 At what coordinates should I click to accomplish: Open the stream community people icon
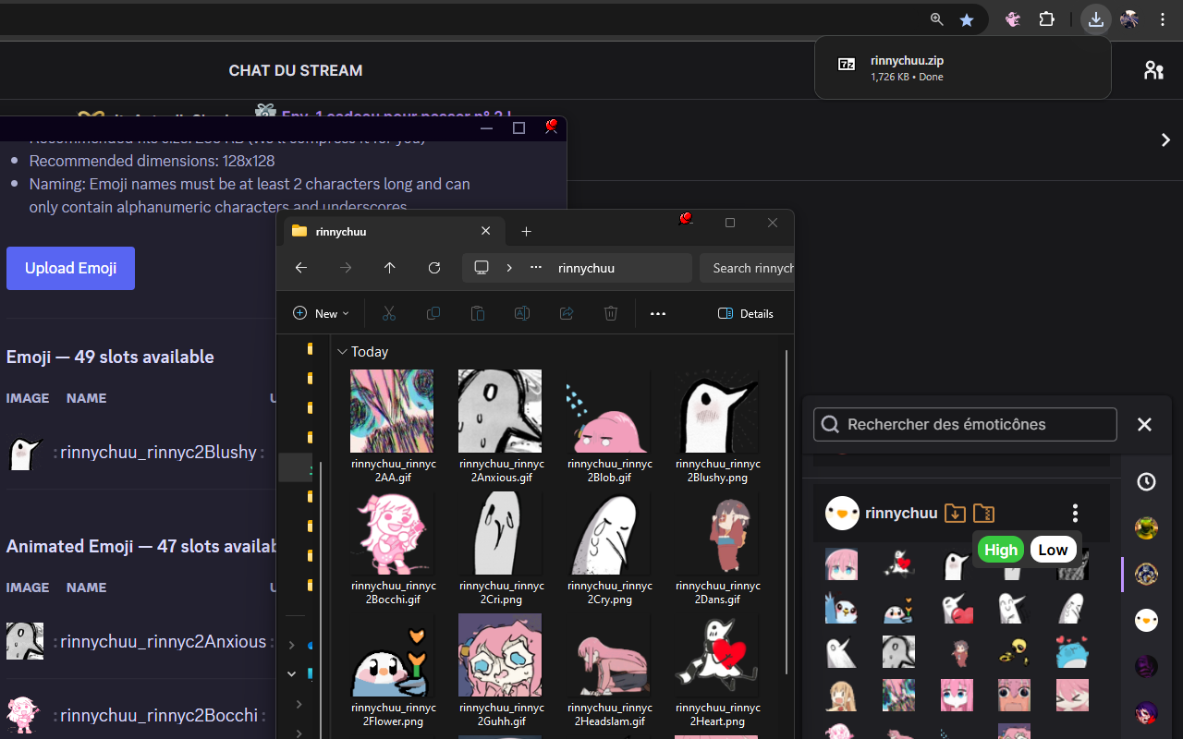[x=1153, y=70]
